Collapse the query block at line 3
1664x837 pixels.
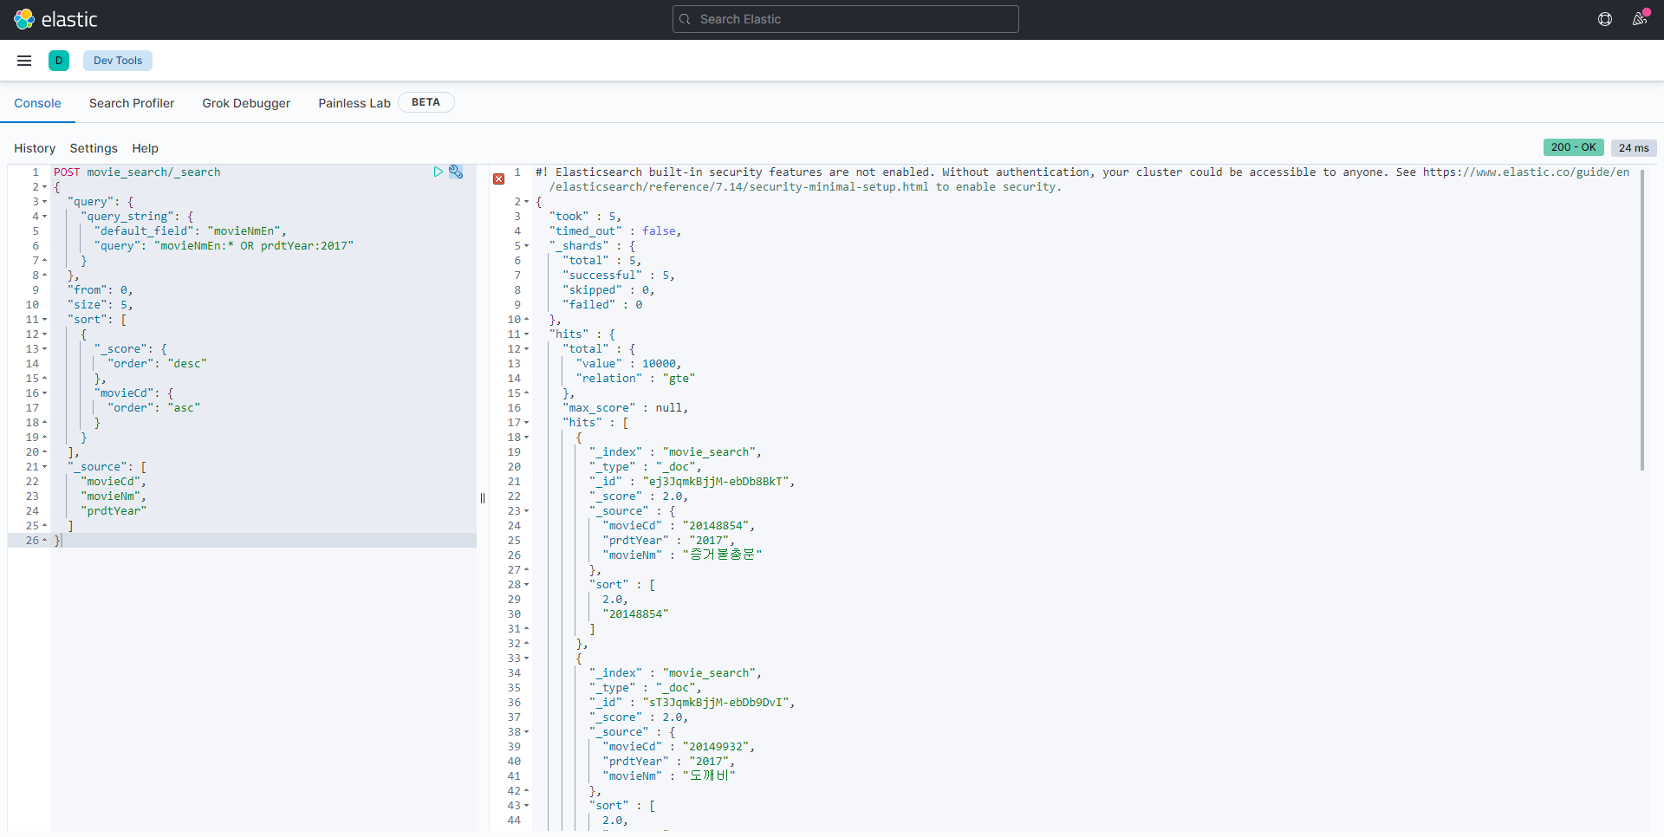(x=45, y=202)
